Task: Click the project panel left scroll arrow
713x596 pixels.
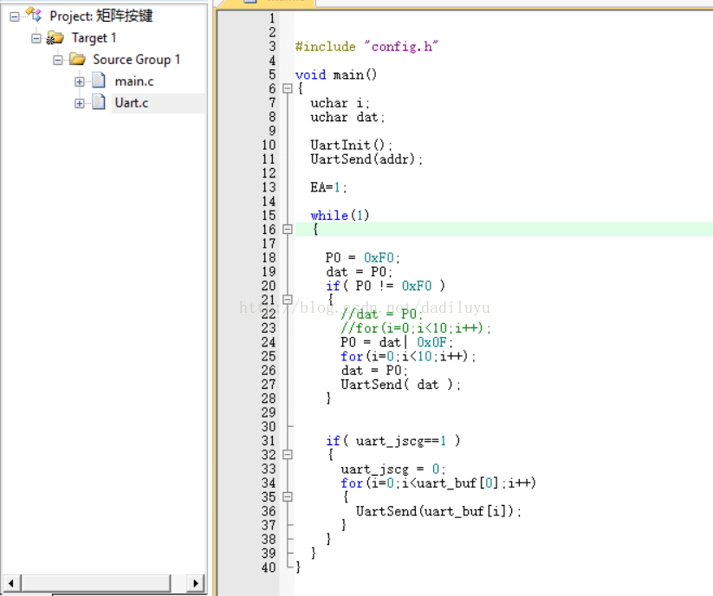Action: click(11, 583)
